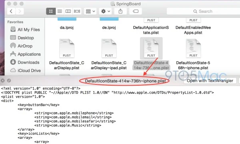Select the DefaultIconState_CarDisplay.plist file icon
The image size is (240, 144).
point(67,48)
